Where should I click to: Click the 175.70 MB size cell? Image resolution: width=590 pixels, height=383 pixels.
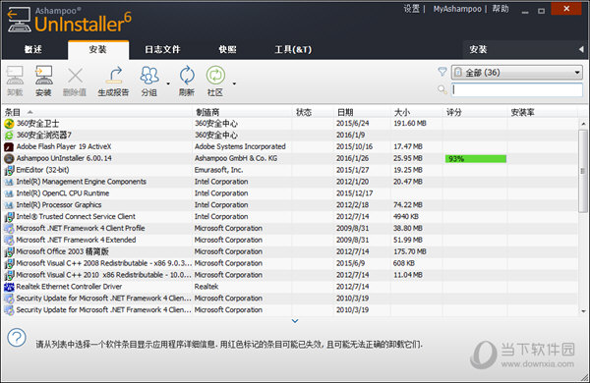pos(410,251)
